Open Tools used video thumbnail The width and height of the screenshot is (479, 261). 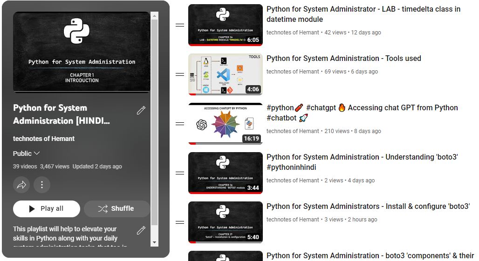click(x=226, y=74)
